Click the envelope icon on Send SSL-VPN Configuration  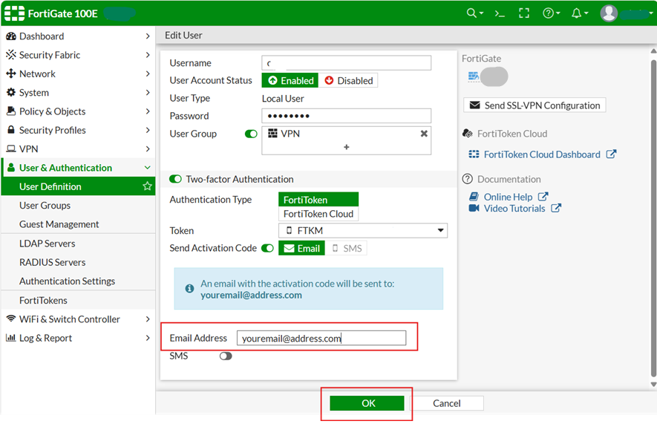click(x=474, y=105)
